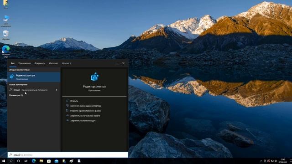
Task: Click the Pin to Start pin icon
Action: pos(67,115)
